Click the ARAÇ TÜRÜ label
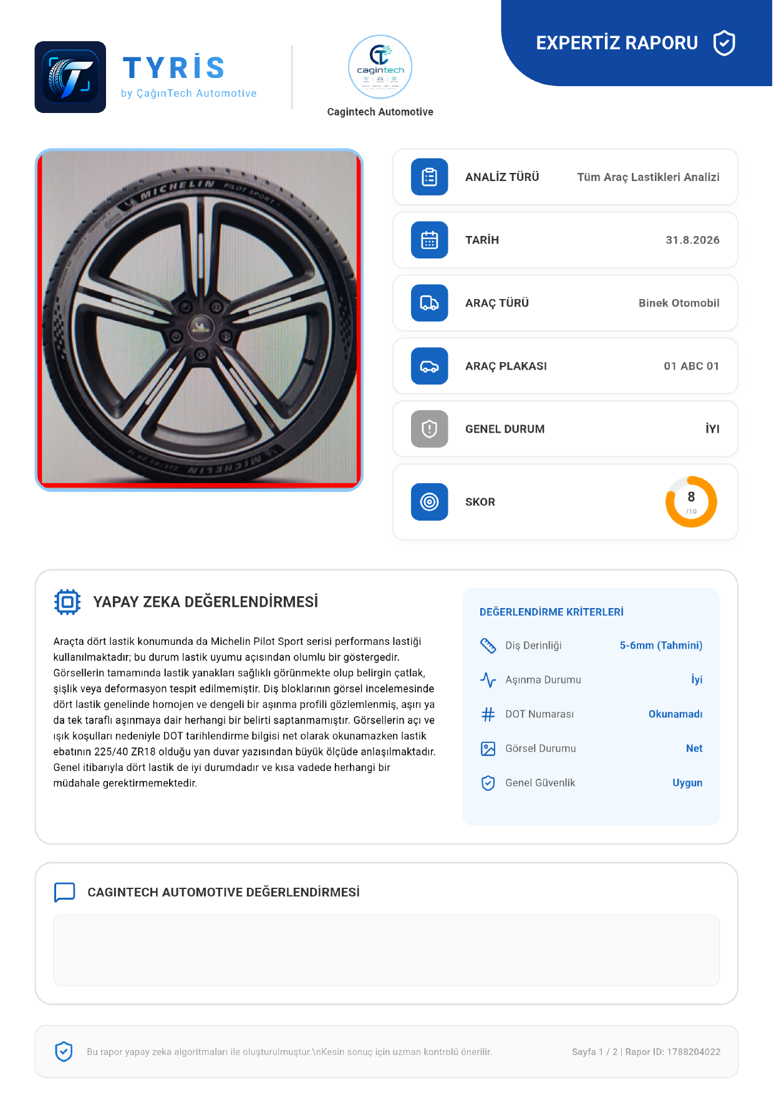This screenshot has width=774, height=1095. point(497,303)
